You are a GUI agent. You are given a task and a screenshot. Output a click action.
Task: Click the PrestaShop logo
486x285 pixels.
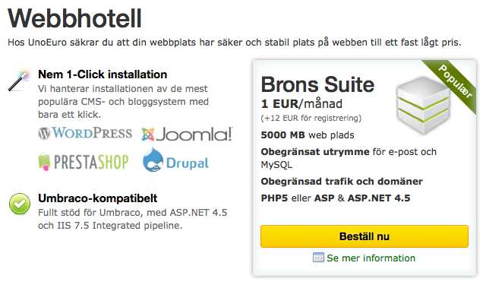[83, 162]
